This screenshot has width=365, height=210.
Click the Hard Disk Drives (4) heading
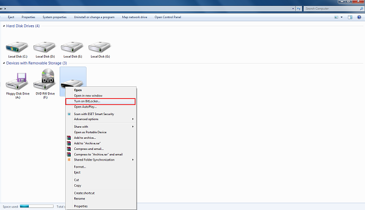pyautogui.click(x=23, y=26)
